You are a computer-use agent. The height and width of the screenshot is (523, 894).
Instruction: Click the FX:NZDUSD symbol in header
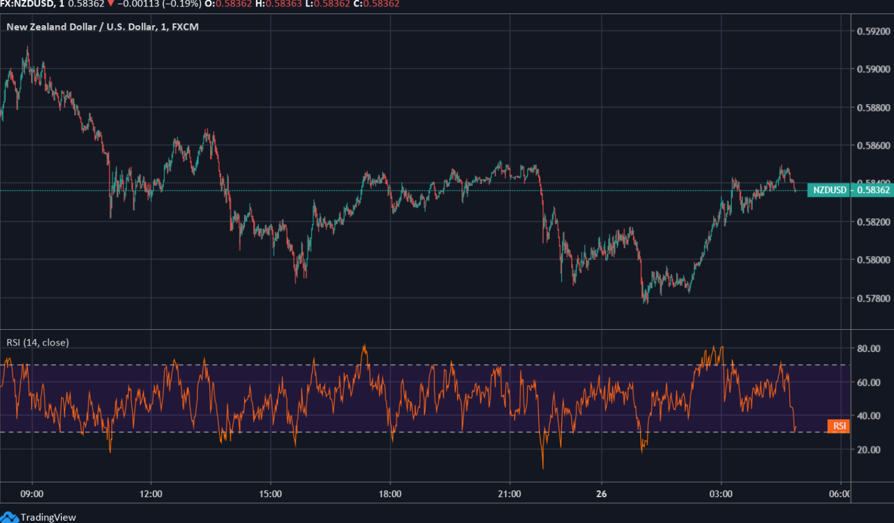click(x=27, y=4)
